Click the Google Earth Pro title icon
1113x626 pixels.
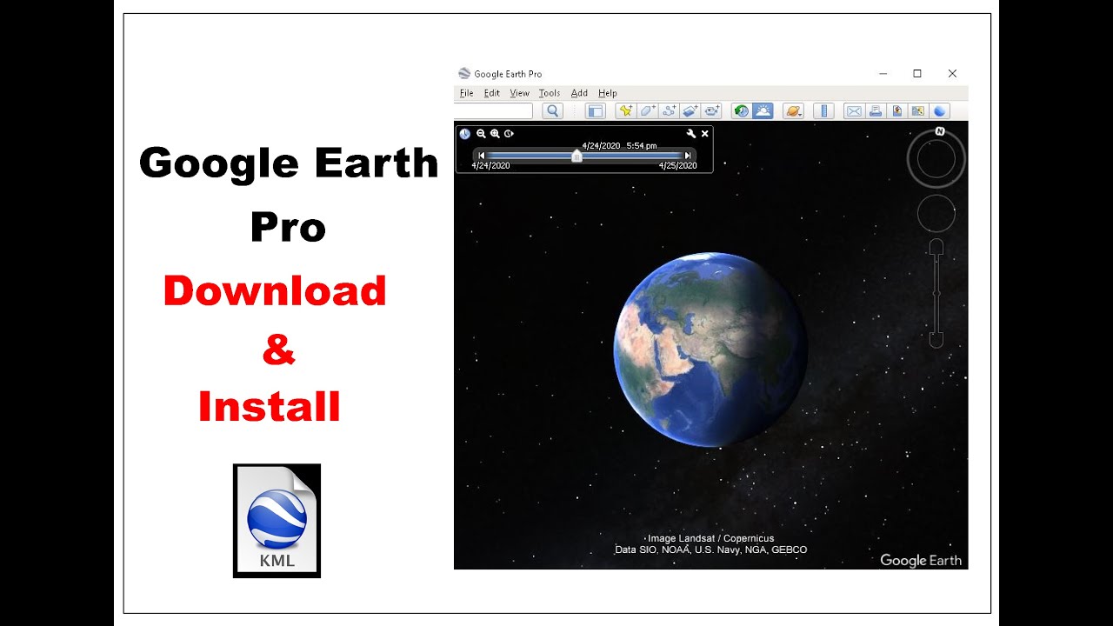(x=464, y=74)
